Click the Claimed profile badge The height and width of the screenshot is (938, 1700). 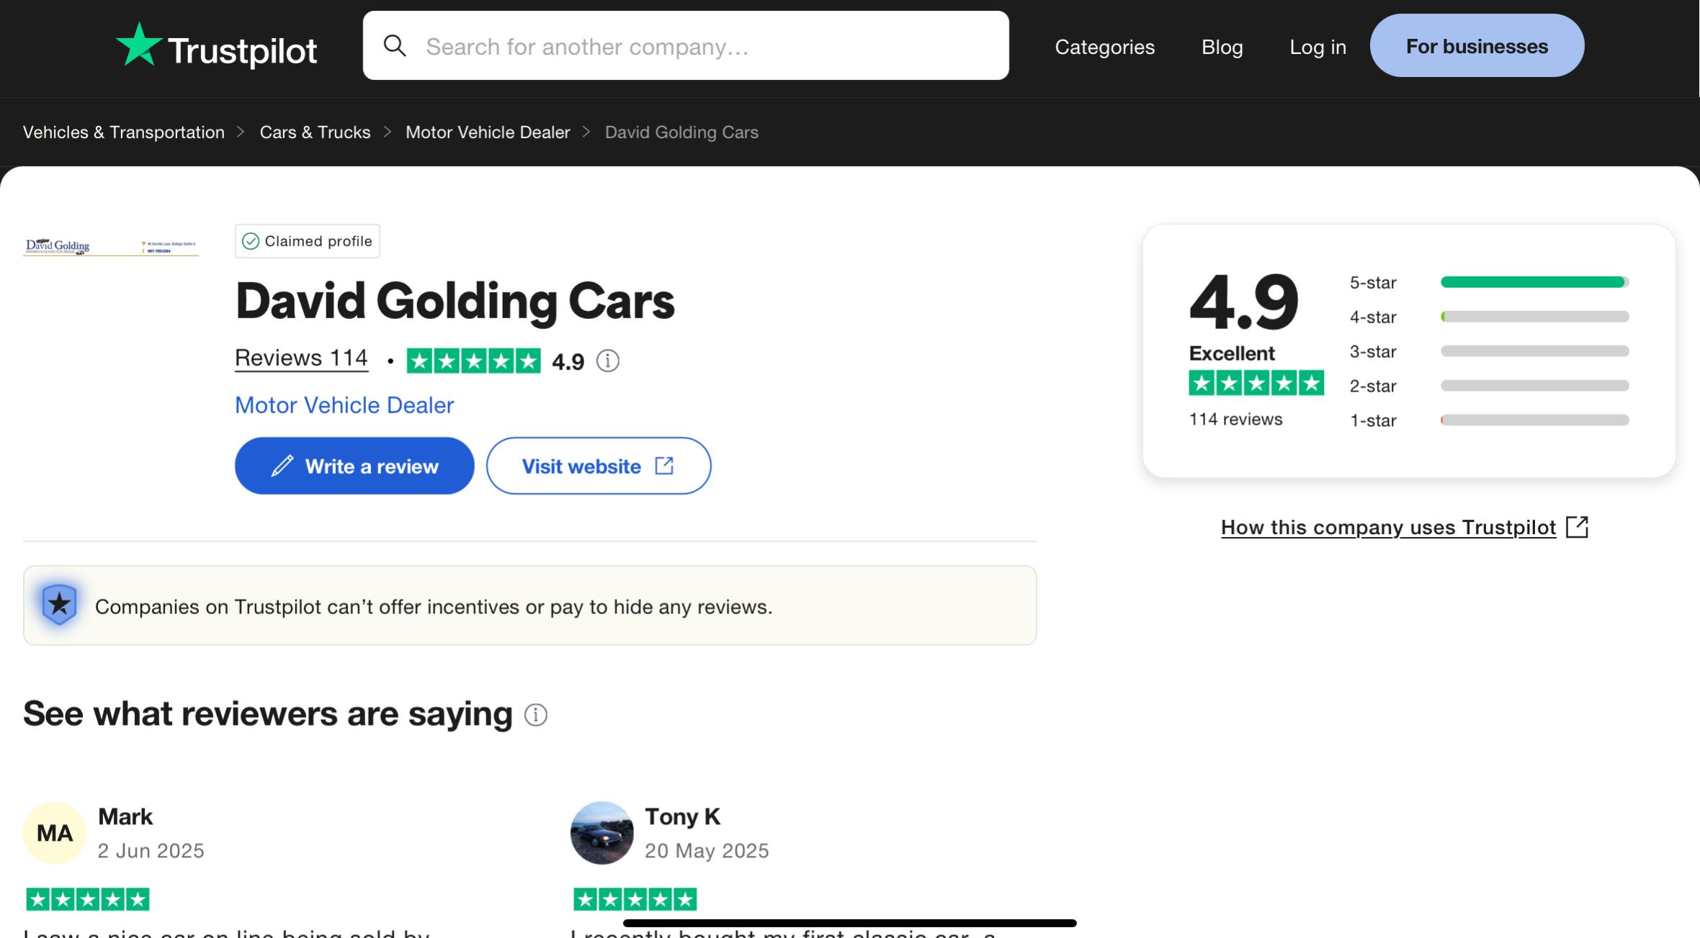pos(308,241)
